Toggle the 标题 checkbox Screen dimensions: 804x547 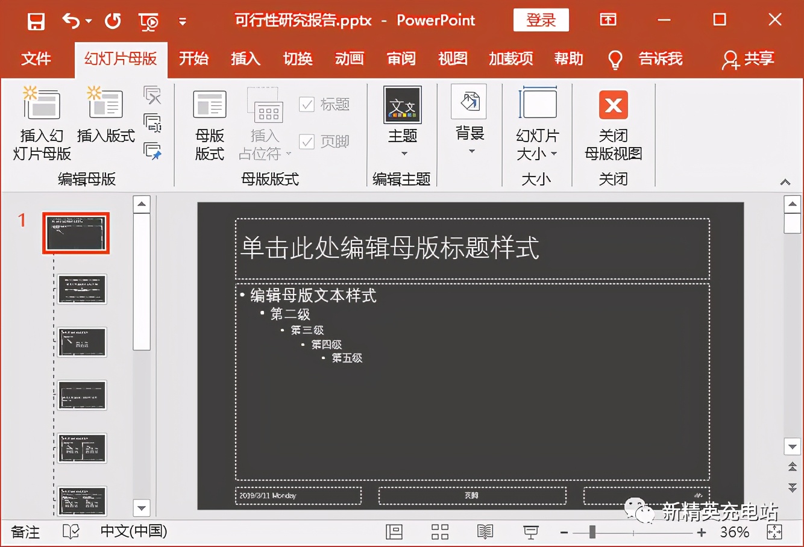[307, 104]
